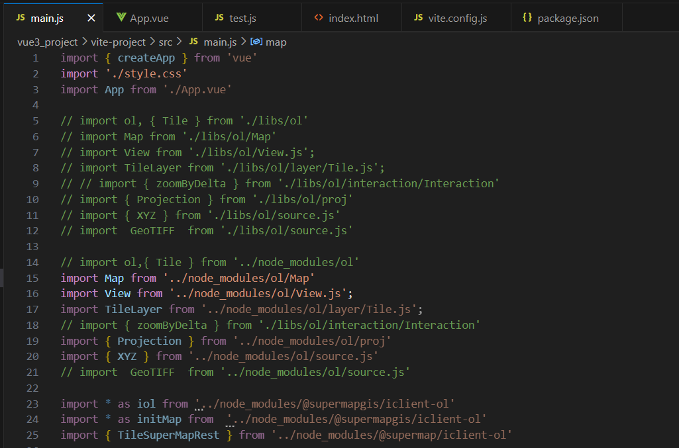Screen dimensions: 679x448
Task: Click './App.vue' string on line 3
Action: pos(197,89)
